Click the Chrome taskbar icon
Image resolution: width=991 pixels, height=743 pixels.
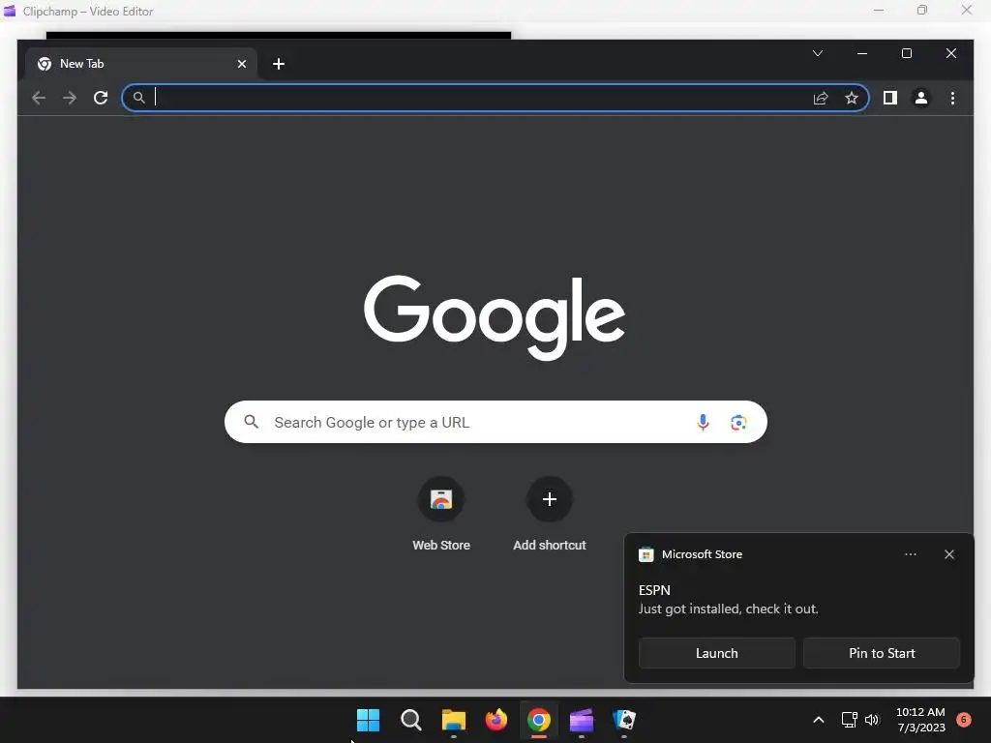coord(538,720)
